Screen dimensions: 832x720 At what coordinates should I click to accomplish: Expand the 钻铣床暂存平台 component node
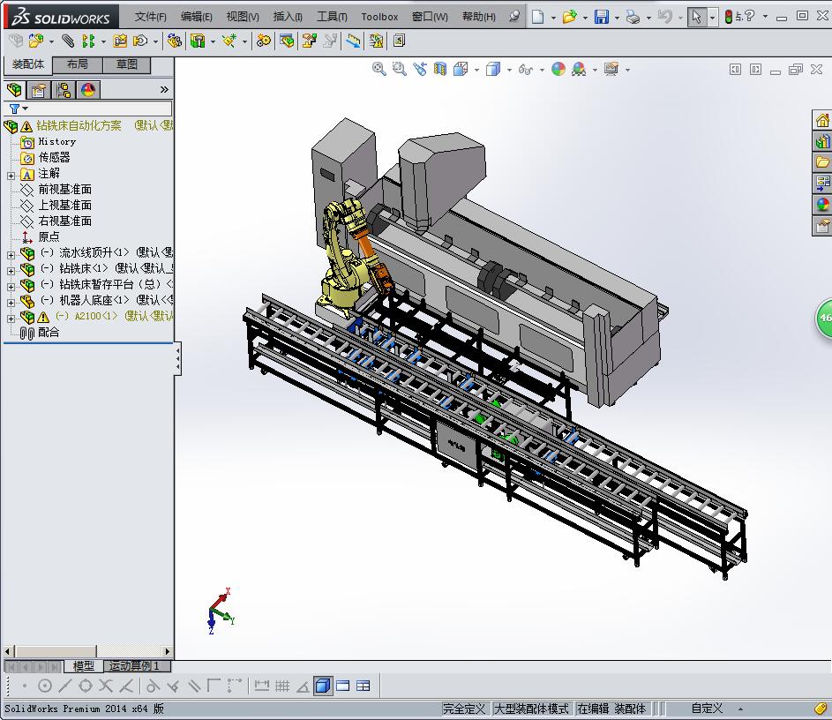pos(11,287)
